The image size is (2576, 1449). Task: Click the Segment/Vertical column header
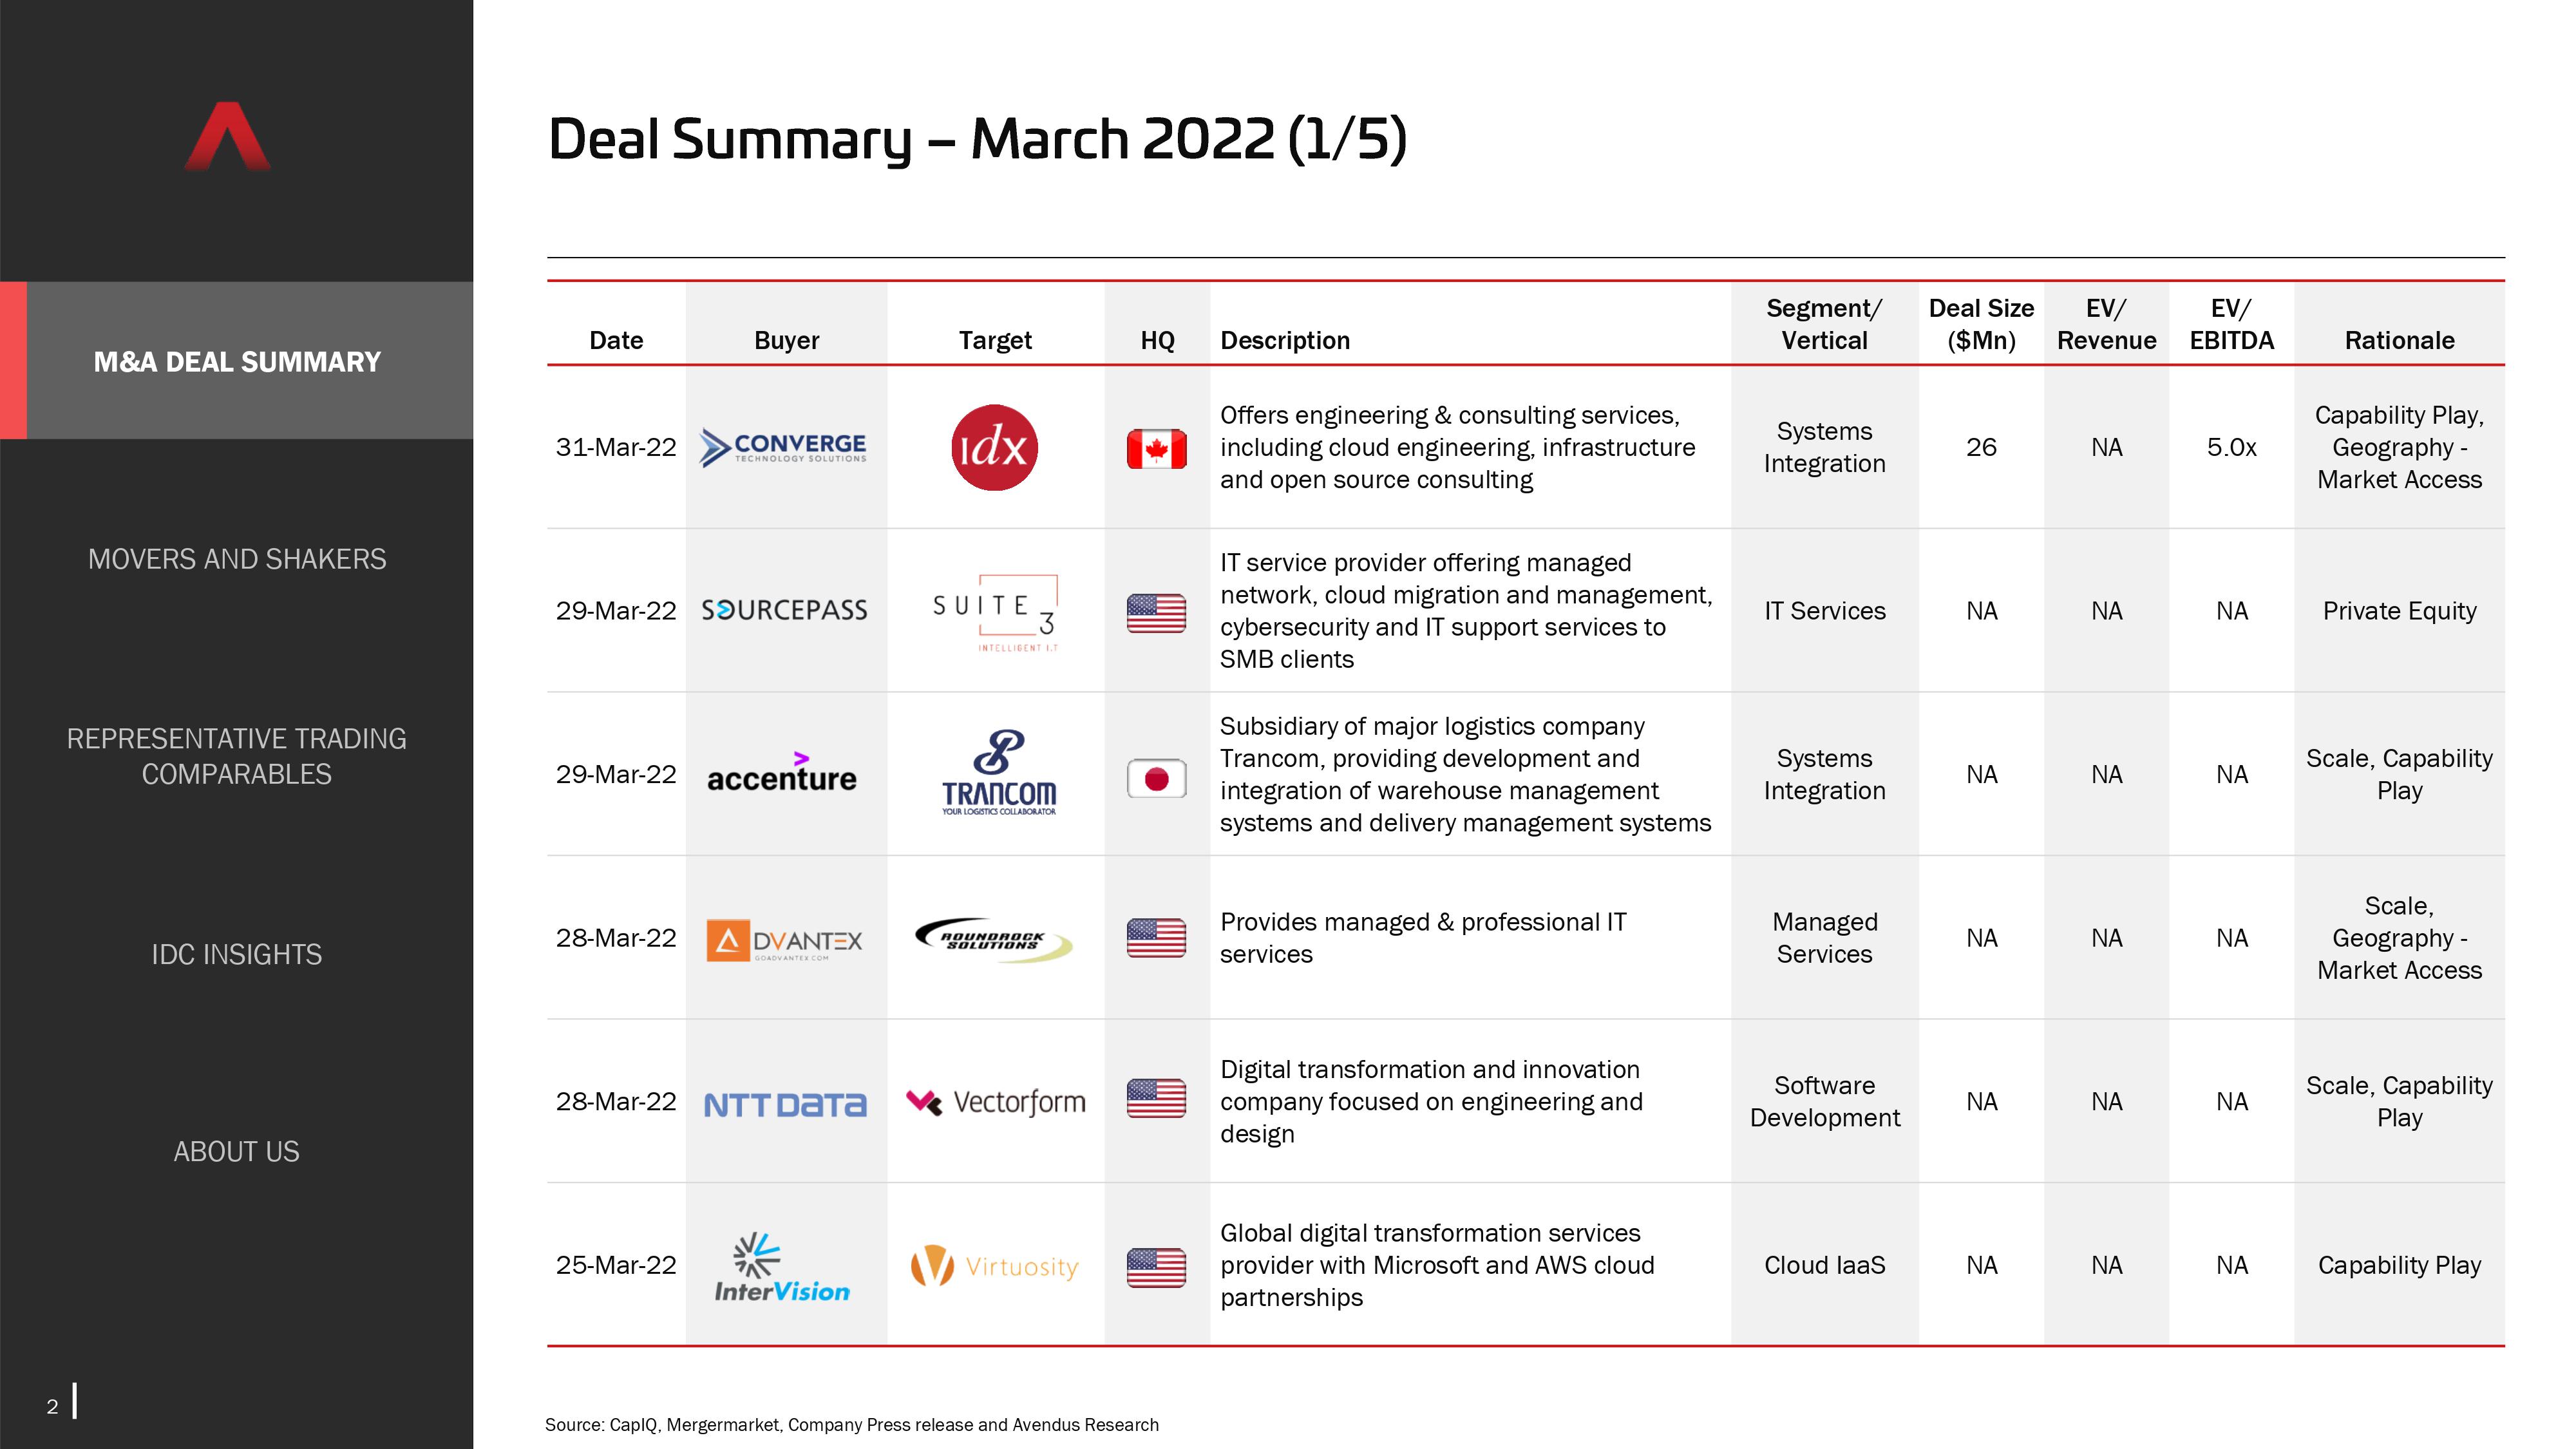coord(1824,324)
